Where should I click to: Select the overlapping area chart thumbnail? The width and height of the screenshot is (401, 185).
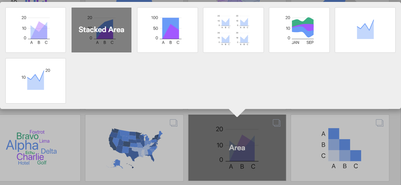[x=36, y=30]
